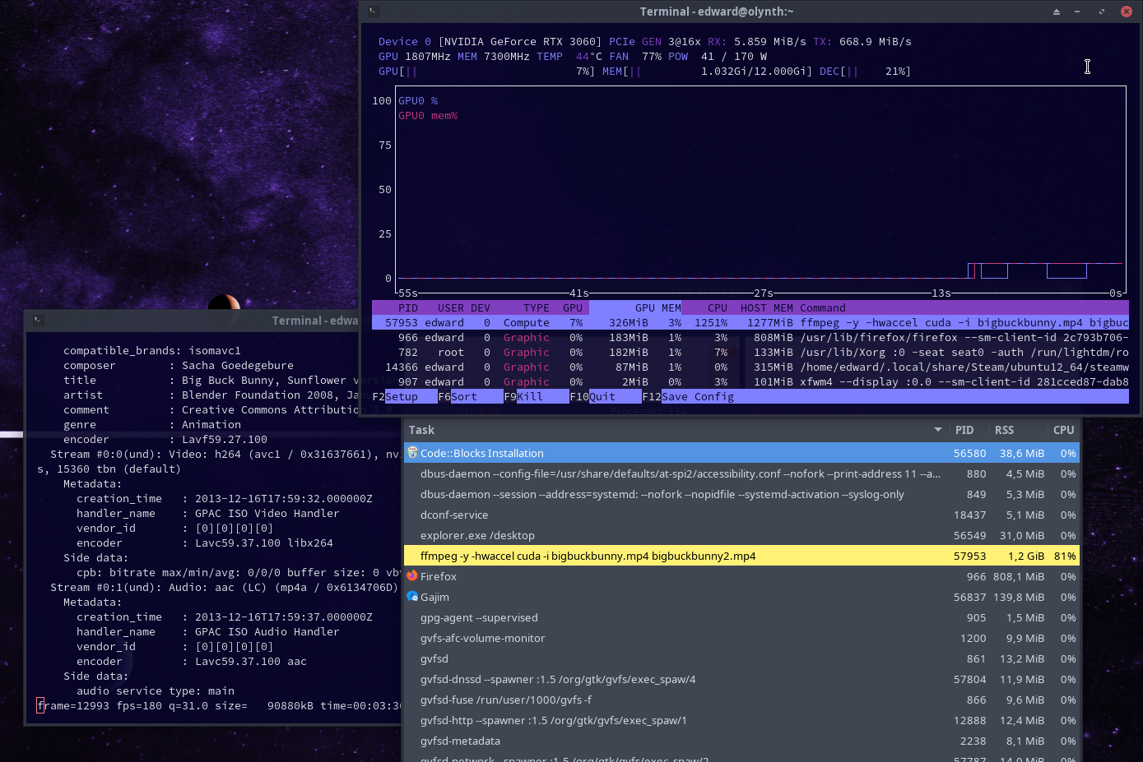
Task: Toggle sorting by the RSS column
Action: pyautogui.click(x=1004, y=429)
